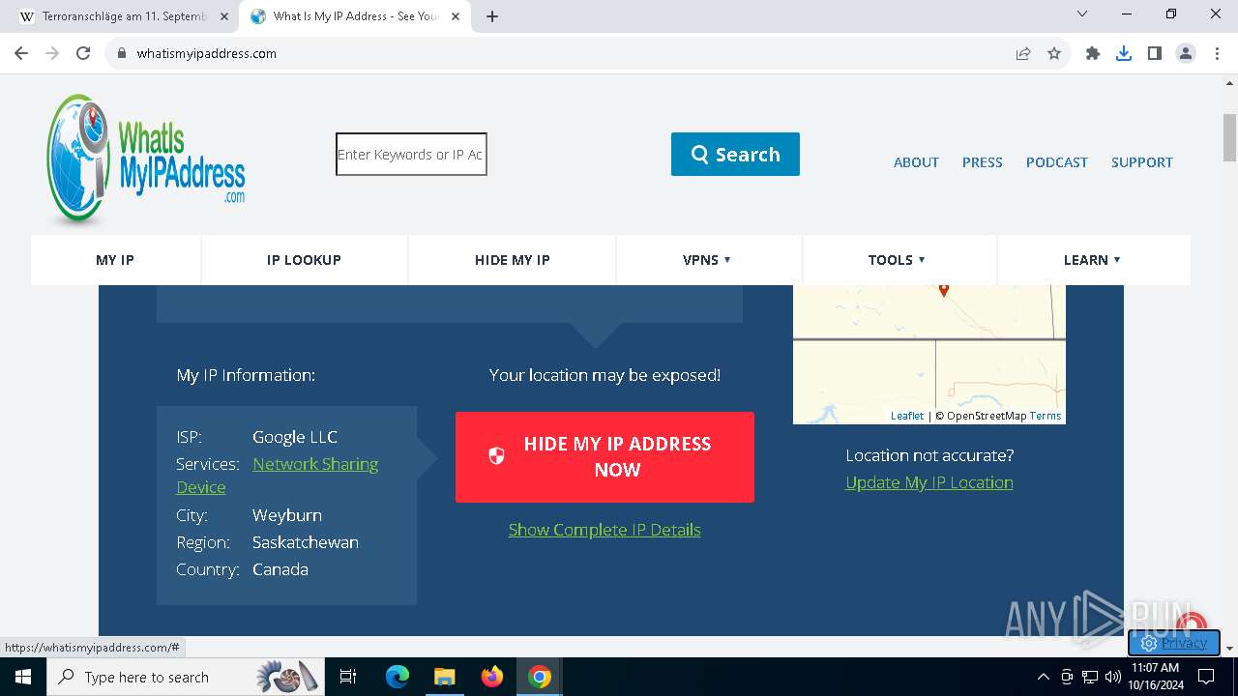Select the Region value Saskatchewan
The image size is (1238, 696).
306,542
